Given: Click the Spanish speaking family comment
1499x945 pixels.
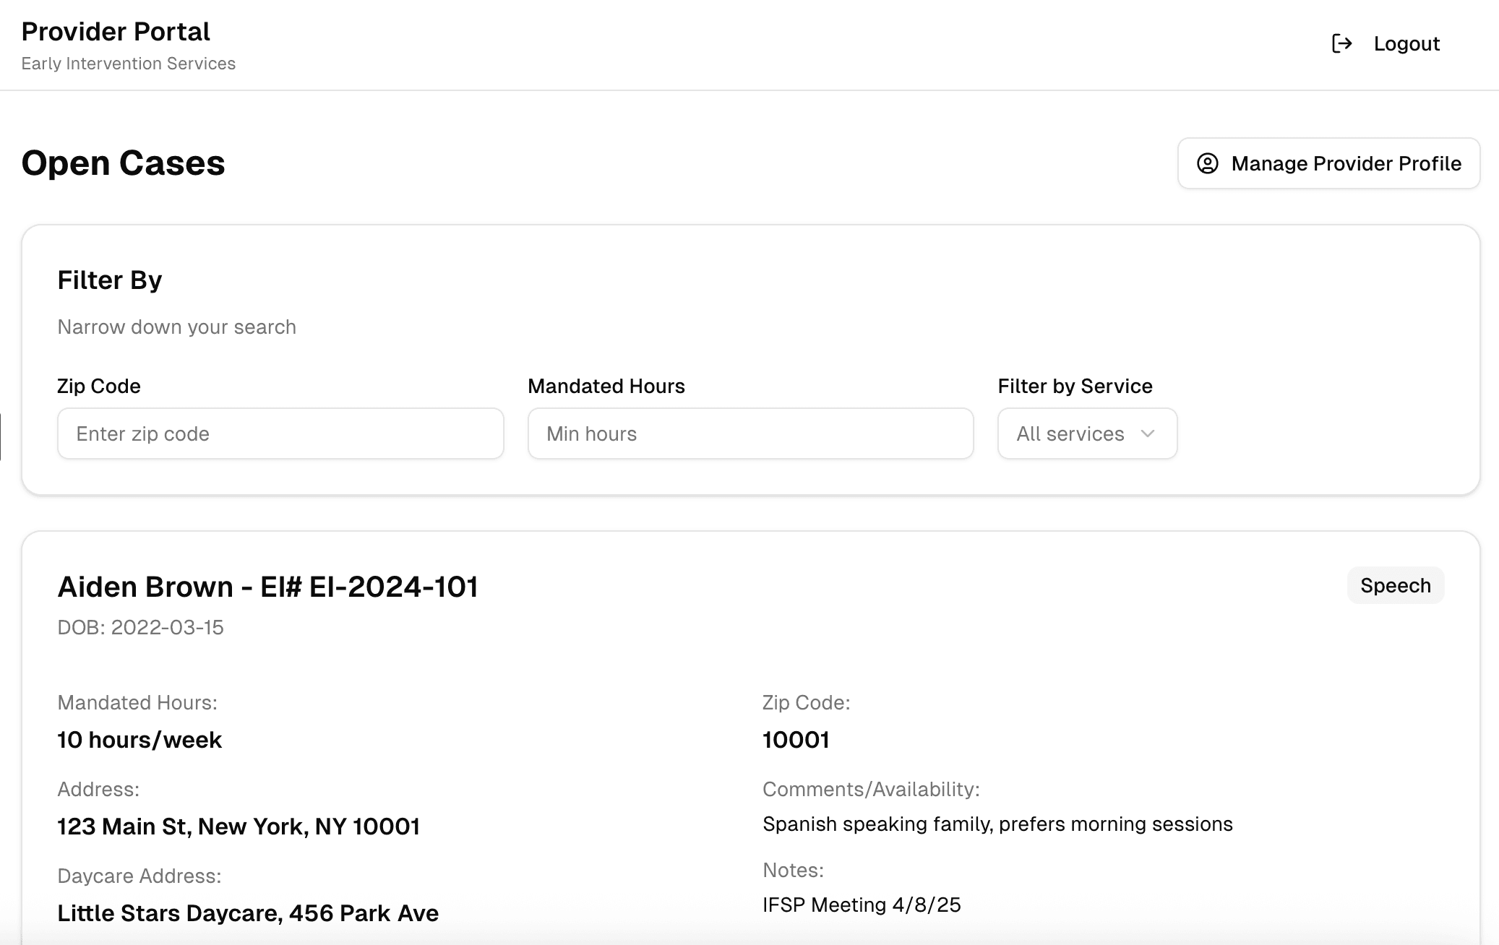Looking at the screenshot, I should [997, 824].
